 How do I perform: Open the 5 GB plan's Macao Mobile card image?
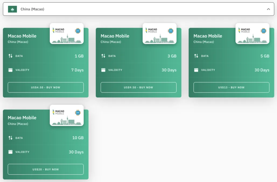(253, 34)
